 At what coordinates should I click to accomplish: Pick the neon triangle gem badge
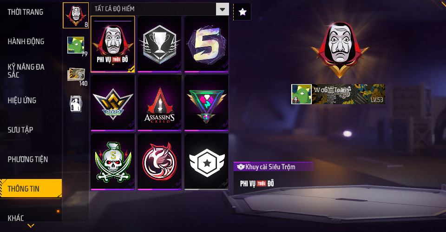point(206,103)
